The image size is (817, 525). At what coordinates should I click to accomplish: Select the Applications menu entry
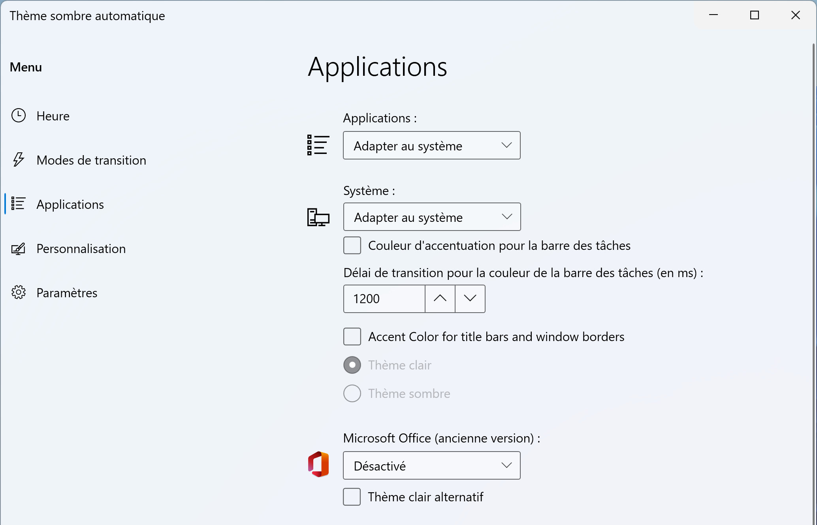(x=70, y=204)
